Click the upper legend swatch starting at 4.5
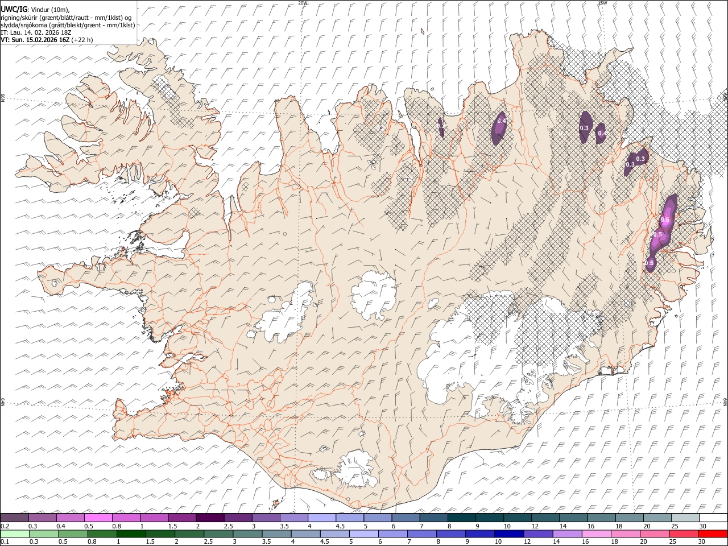728x546 pixels. [x=350, y=518]
